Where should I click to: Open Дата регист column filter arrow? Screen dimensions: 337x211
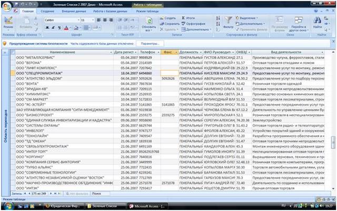coord(136,53)
